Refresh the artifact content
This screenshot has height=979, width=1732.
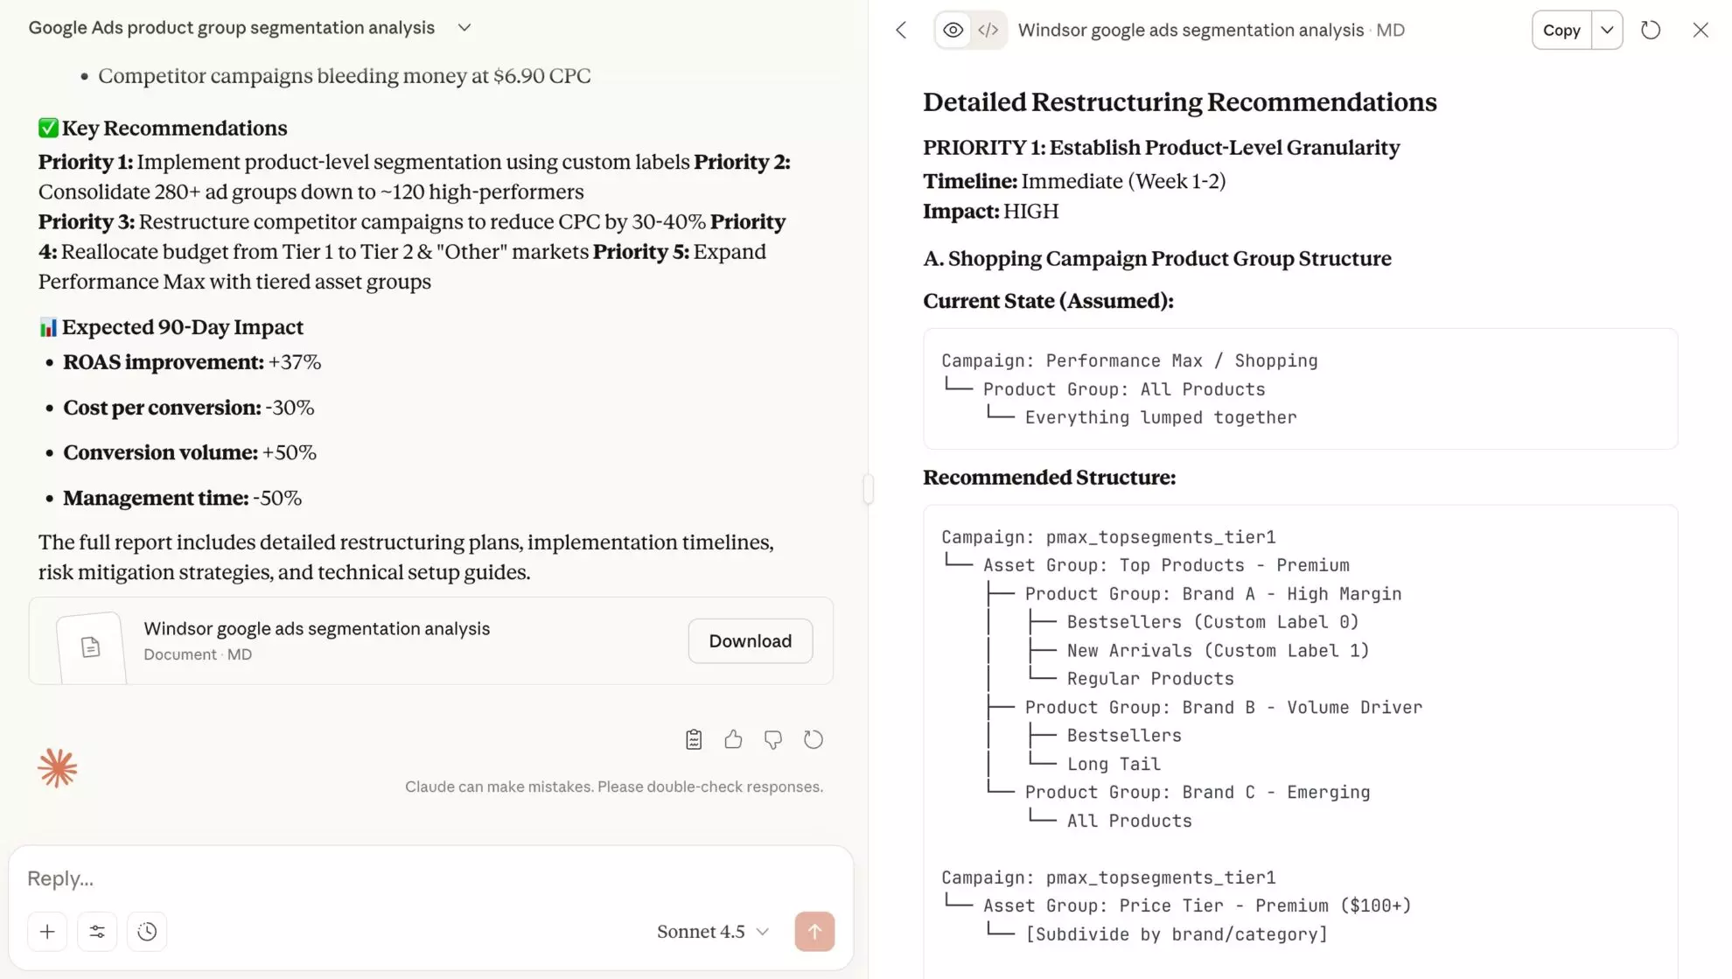(x=1652, y=30)
